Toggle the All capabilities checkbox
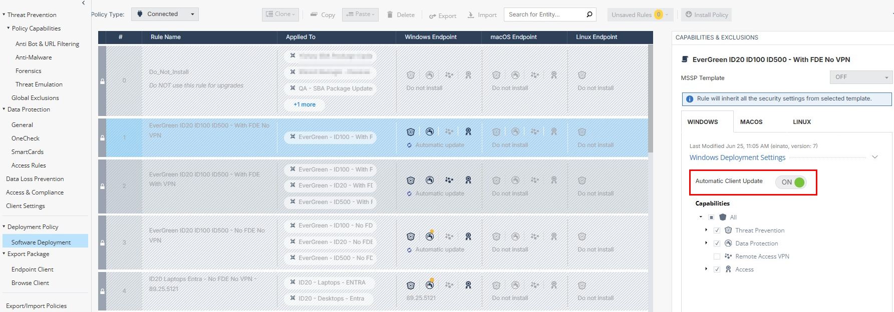Image resolution: width=894 pixels, height=312 pixels. coord(711,217)
